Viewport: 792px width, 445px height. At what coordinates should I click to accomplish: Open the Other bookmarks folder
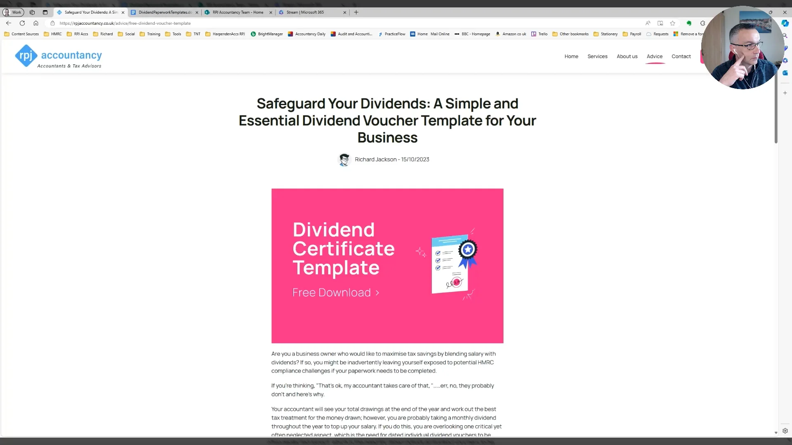570,34
